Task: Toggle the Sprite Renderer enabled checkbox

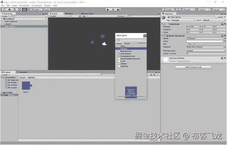Action: [167, 36]
